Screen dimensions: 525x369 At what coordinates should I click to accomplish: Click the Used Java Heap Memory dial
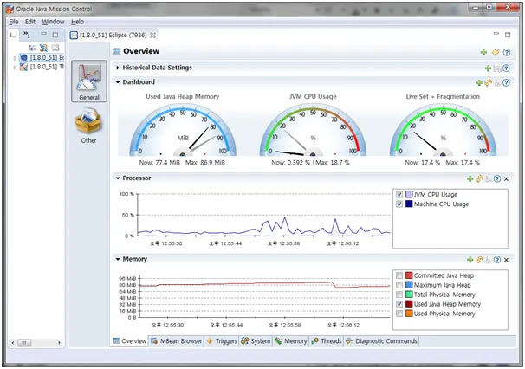[183, 131]
